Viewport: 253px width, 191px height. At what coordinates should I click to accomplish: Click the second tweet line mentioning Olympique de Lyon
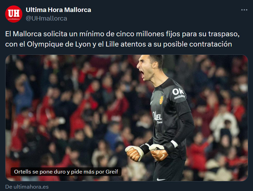pyautogui.click(x=118, y=44)
